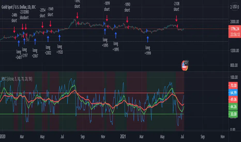This screenshot has height=142, width=241.
Task: Click the 100.00 label on the RSI scale
Action: (x=234, y=77)
